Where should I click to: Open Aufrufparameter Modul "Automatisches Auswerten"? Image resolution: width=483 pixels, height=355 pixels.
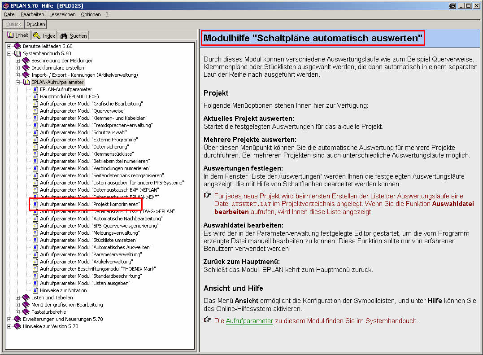[96, 247]
